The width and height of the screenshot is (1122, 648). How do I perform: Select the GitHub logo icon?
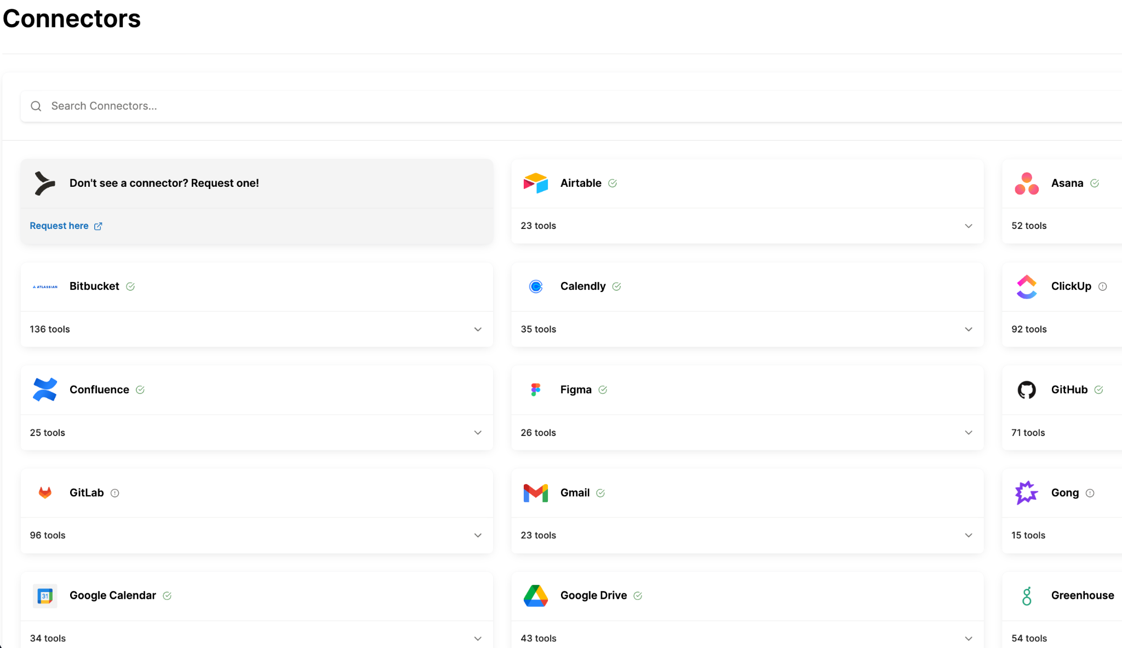[x=1026, y=389]
